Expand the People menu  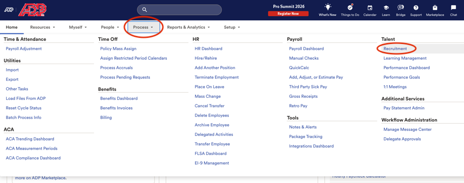pyautogui.click(x=110, y=27)
